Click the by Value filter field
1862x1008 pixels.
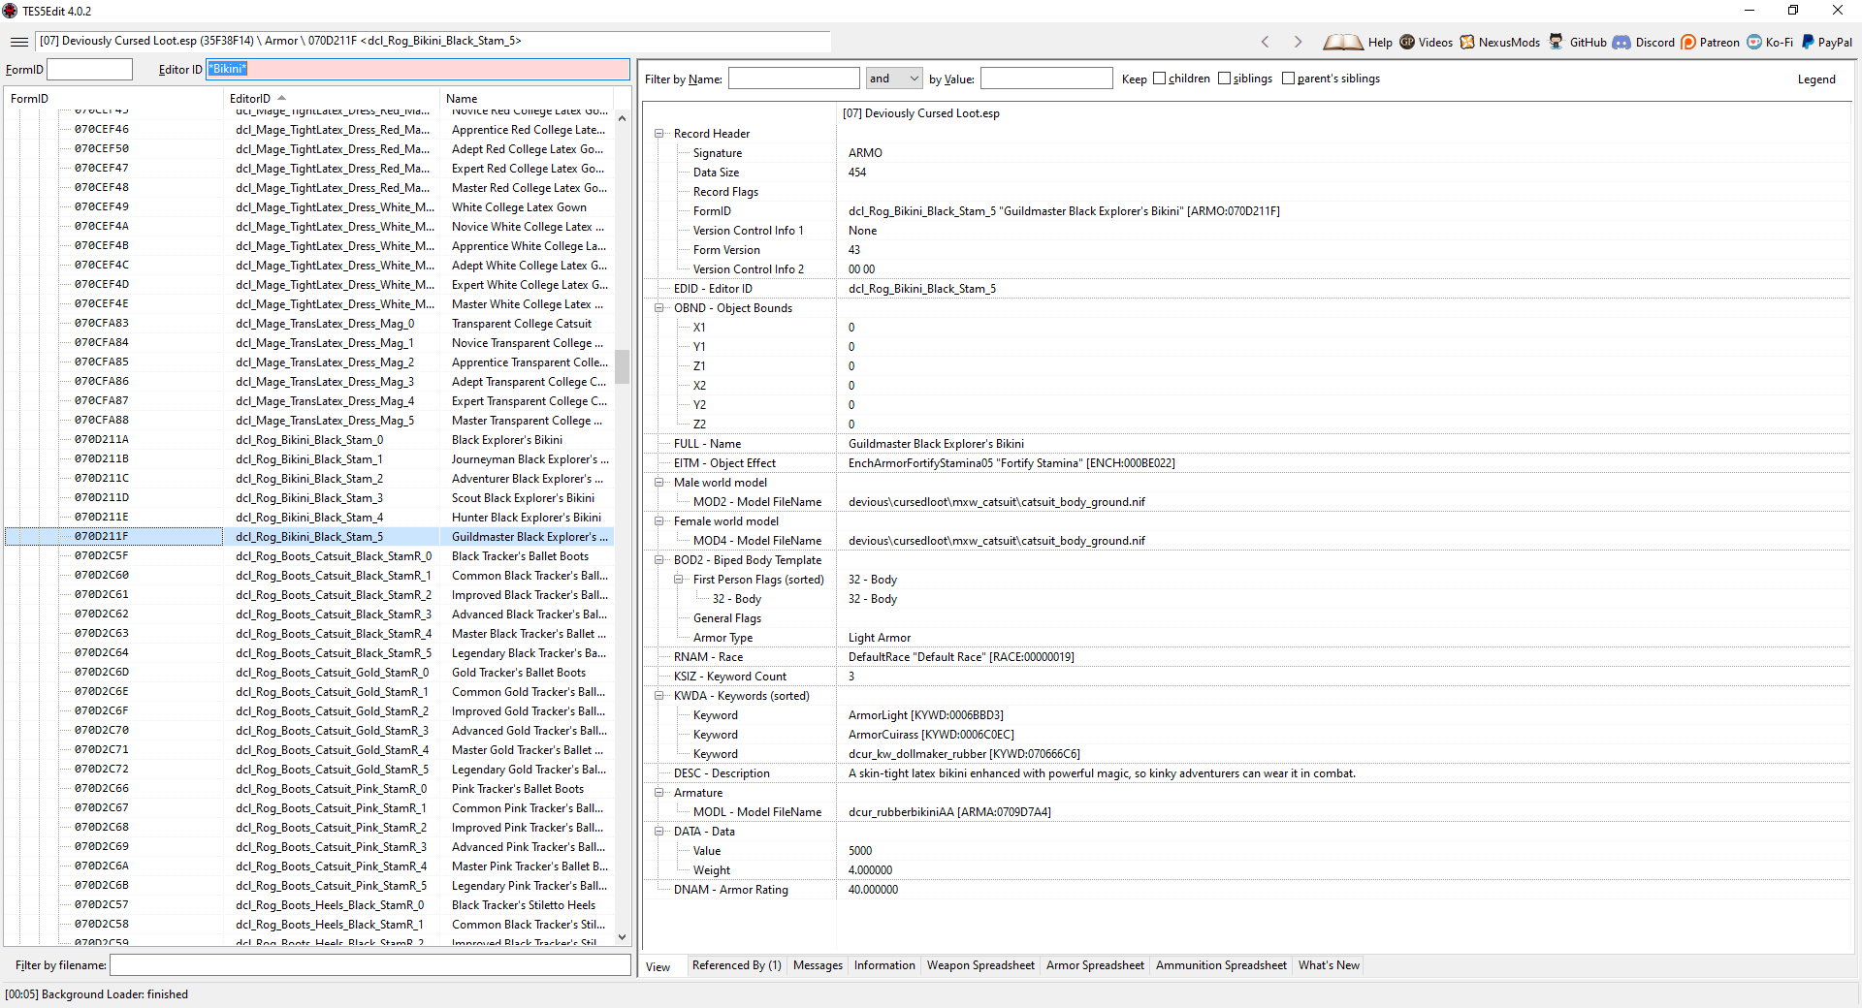[1046, 79]
